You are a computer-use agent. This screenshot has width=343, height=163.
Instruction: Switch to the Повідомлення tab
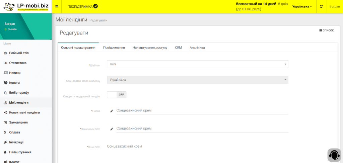114,48
